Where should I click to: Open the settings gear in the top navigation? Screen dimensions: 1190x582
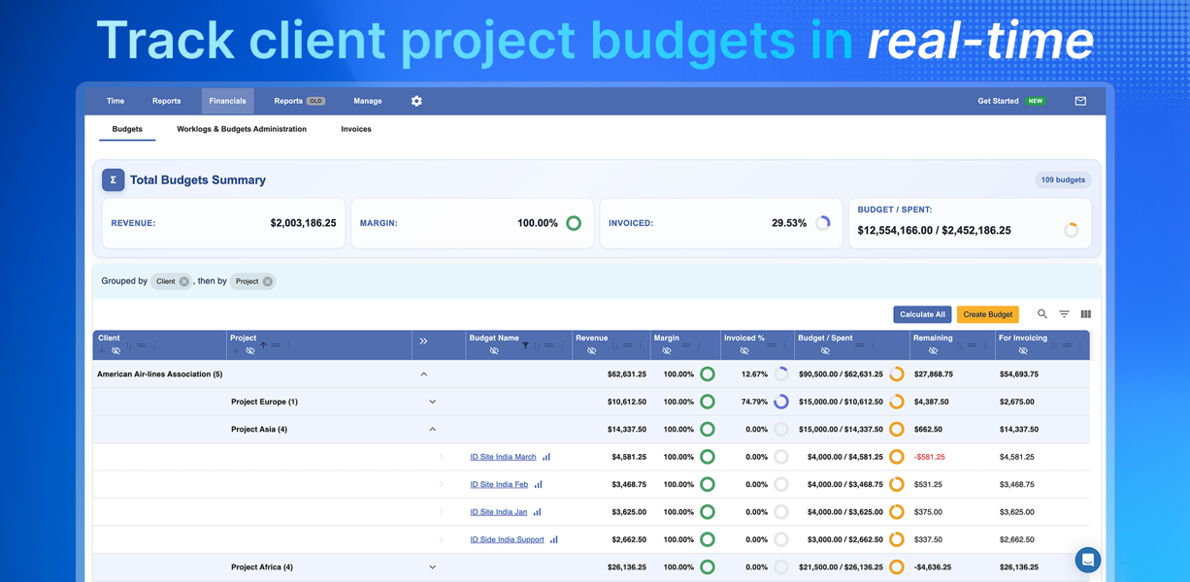416,101
